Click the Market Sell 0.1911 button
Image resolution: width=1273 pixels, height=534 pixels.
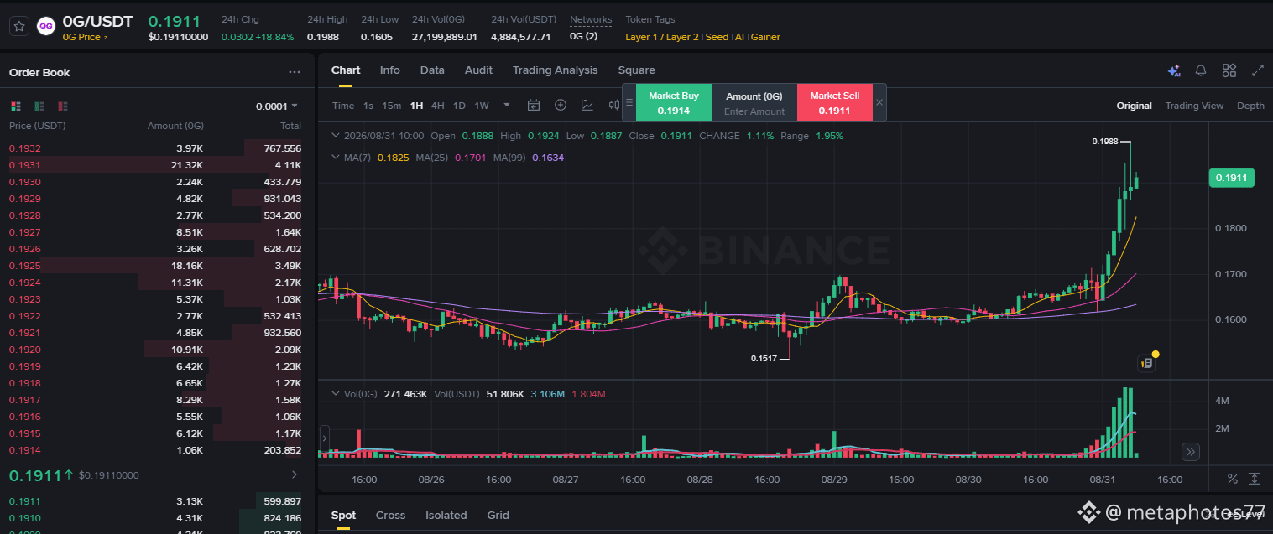tap(834, 103)
